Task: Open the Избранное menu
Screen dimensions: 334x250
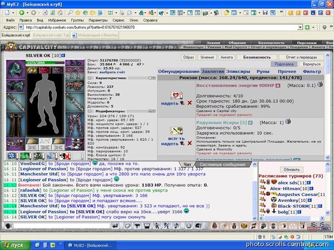Action: (x=57, y=20)
